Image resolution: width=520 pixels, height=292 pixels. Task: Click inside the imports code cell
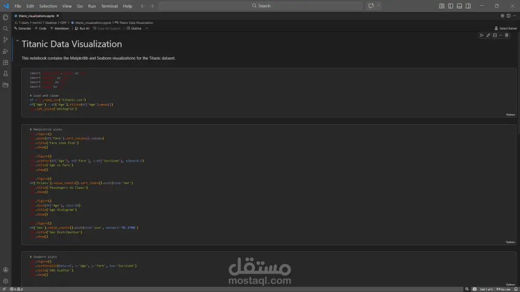[269, 92]
